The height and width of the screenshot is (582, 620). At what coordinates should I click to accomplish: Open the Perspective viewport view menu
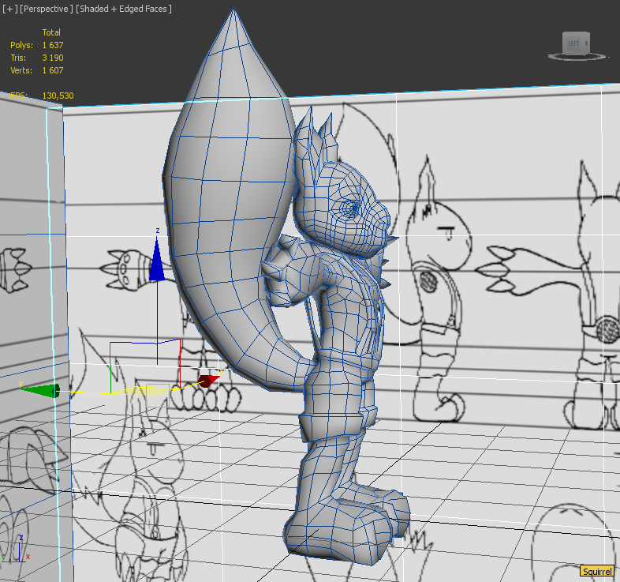pos(47,9)
